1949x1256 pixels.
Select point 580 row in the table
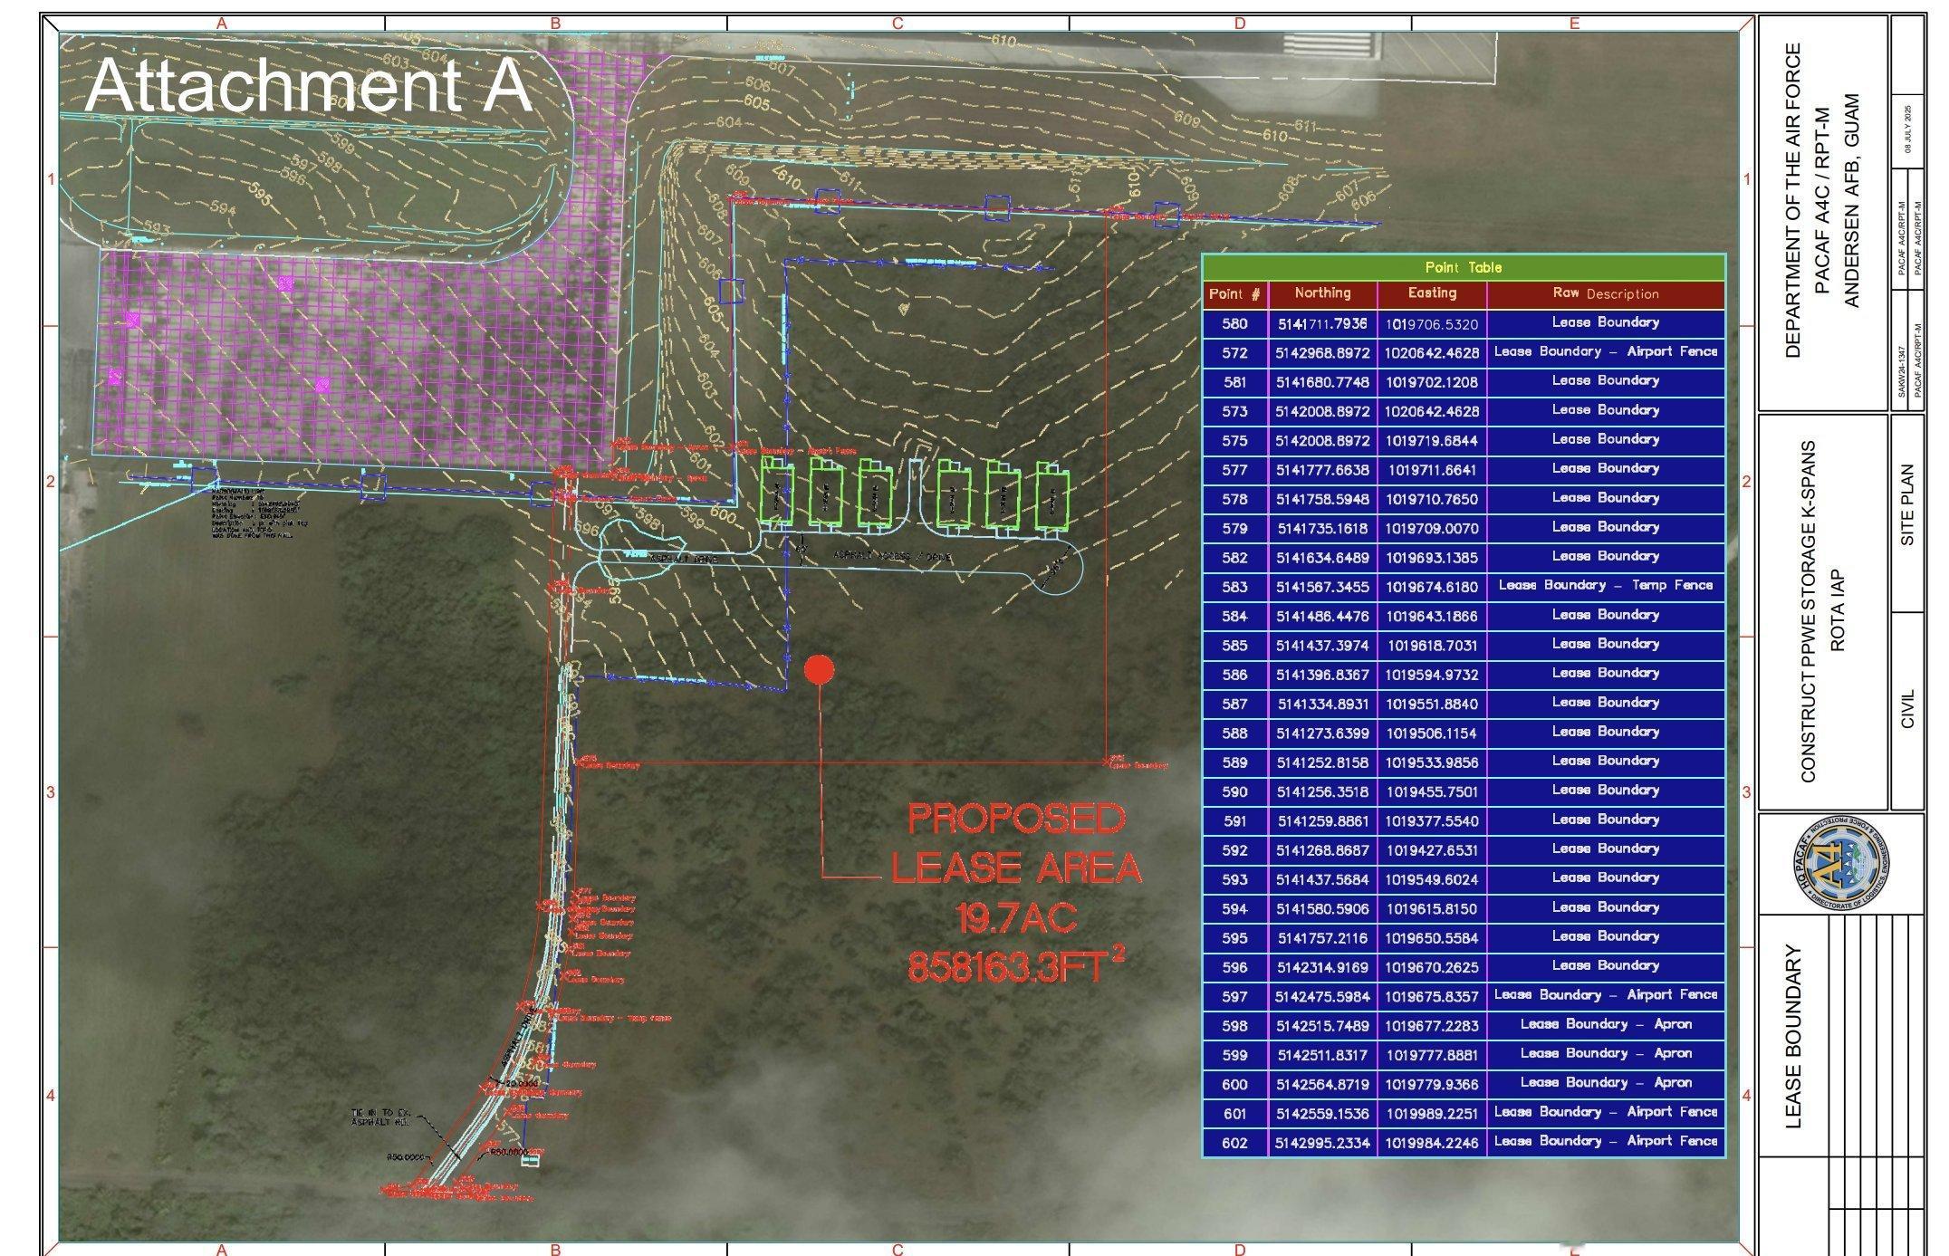coord(1463,323)
